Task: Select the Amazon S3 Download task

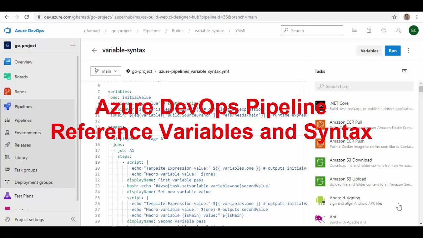Action: click(x=364, y=162)
